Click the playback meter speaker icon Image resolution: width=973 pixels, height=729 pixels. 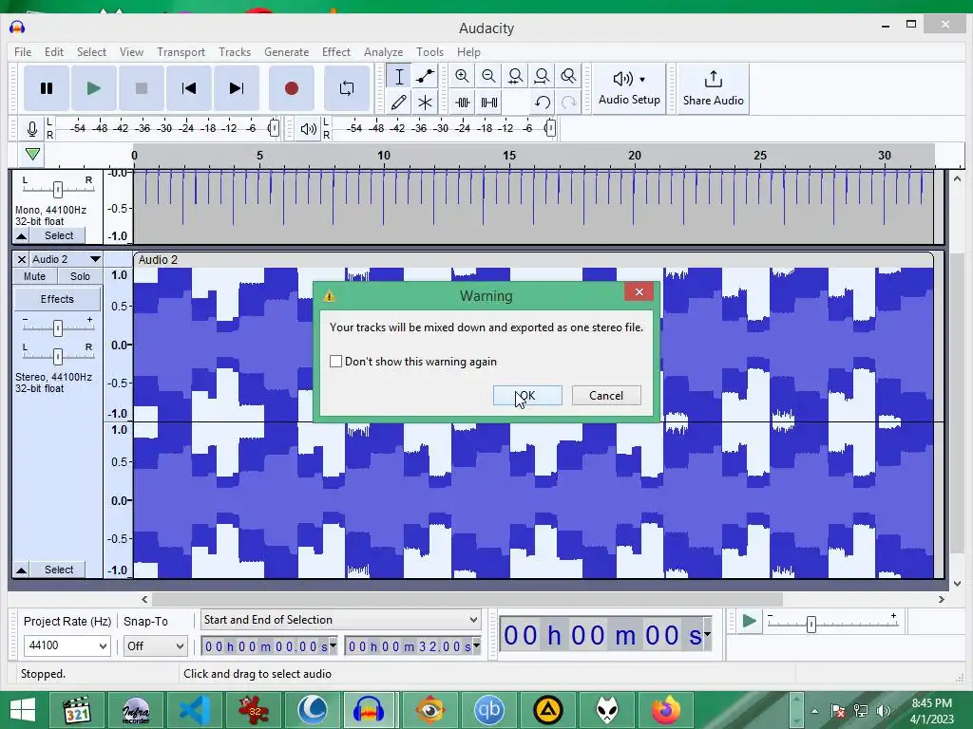(309, 128)
